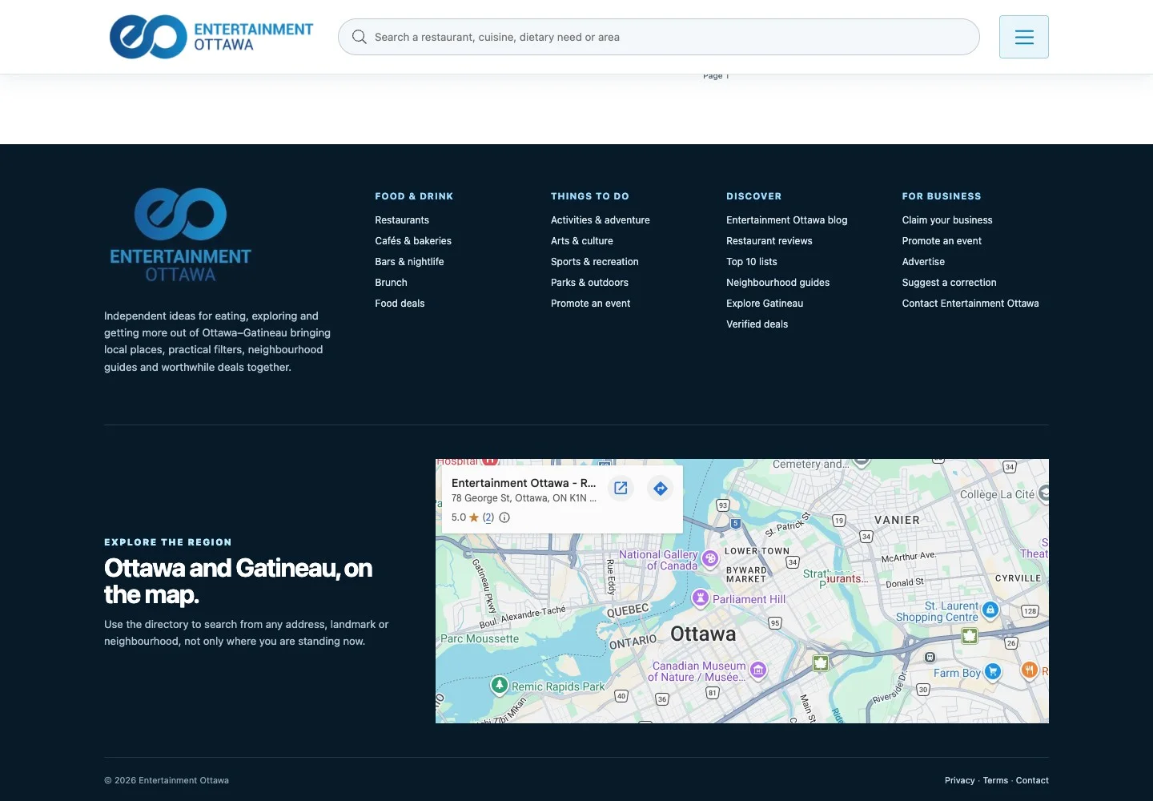Open Promote an event under For Business
This screenshot has height=801, width=1153.
coord(942,241)
